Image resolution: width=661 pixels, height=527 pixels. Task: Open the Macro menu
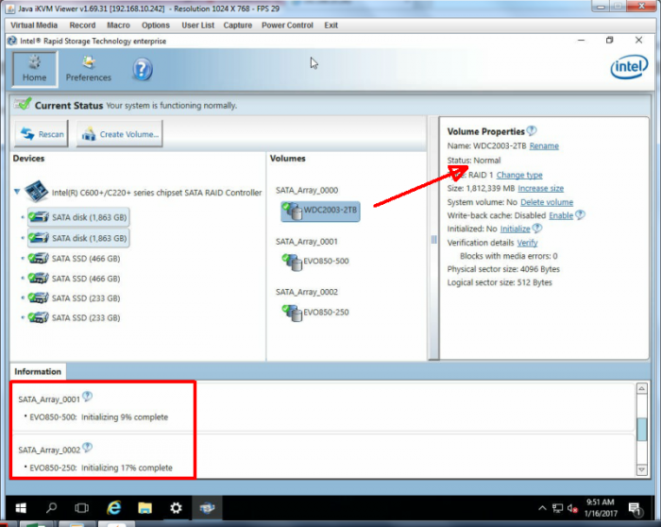(x=118, y=25)
